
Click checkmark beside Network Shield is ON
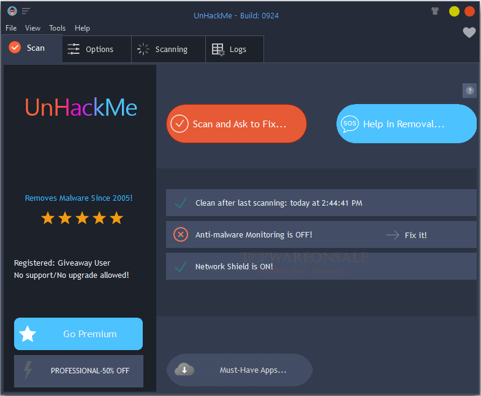181,266
